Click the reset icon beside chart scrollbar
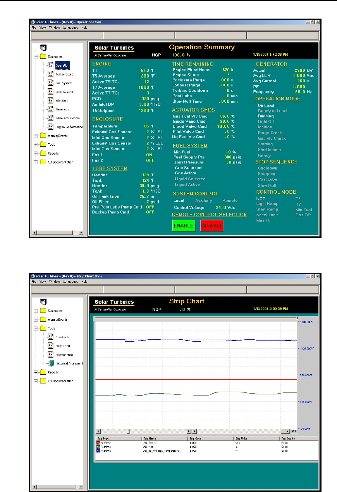 click(x=294, y=431)
